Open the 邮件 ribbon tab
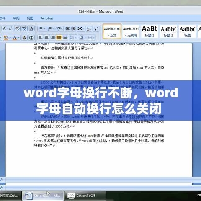Screen dimensions: 201x201 click(3, 18)
